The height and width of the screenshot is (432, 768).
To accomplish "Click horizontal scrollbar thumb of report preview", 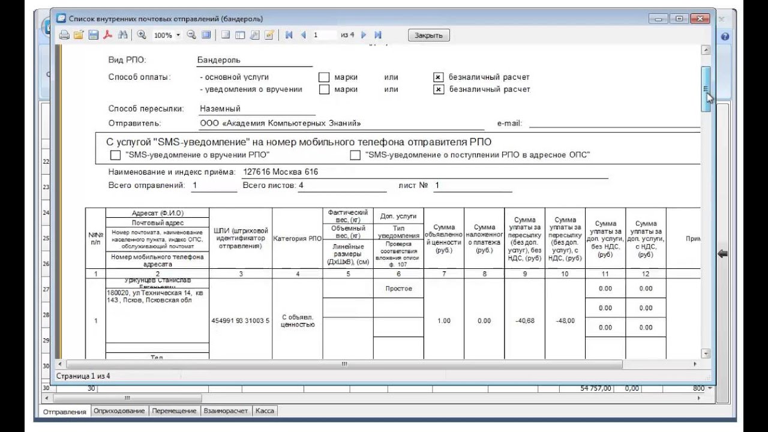I will tap(343, 364).
